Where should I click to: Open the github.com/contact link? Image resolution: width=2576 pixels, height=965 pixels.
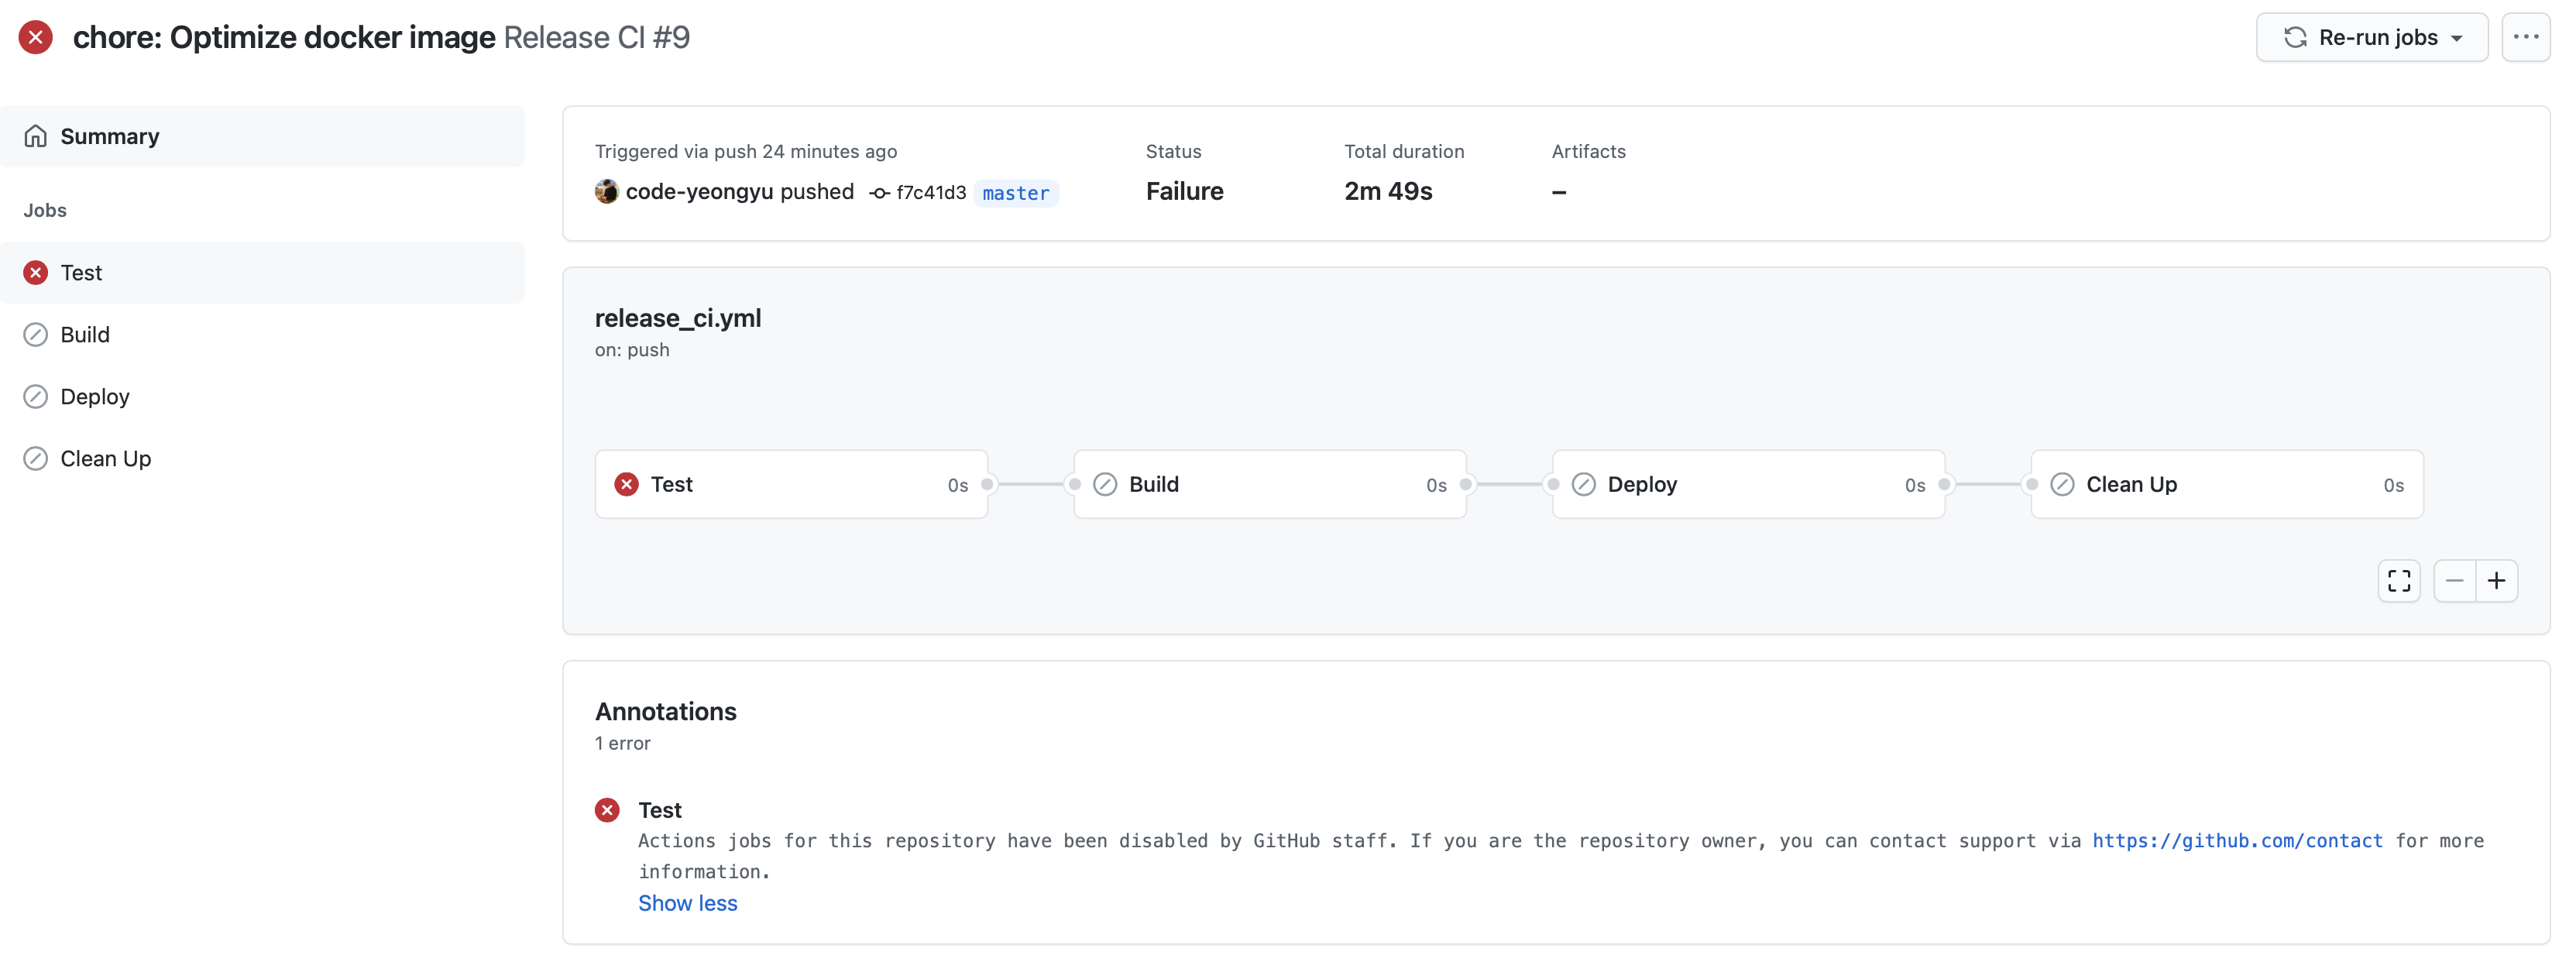pos(2237,841)
